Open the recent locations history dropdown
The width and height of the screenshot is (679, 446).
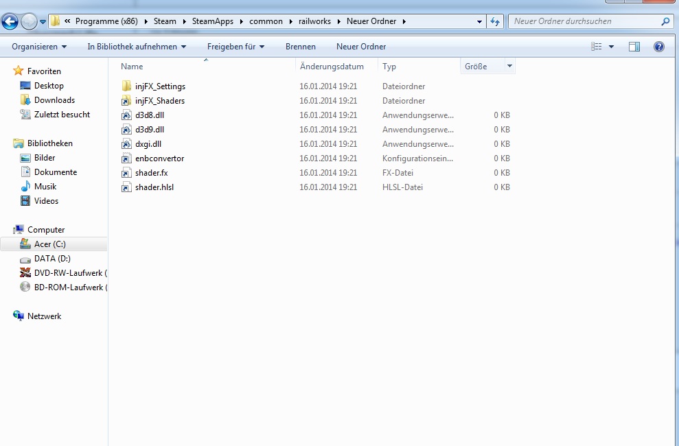pos(43,22)
